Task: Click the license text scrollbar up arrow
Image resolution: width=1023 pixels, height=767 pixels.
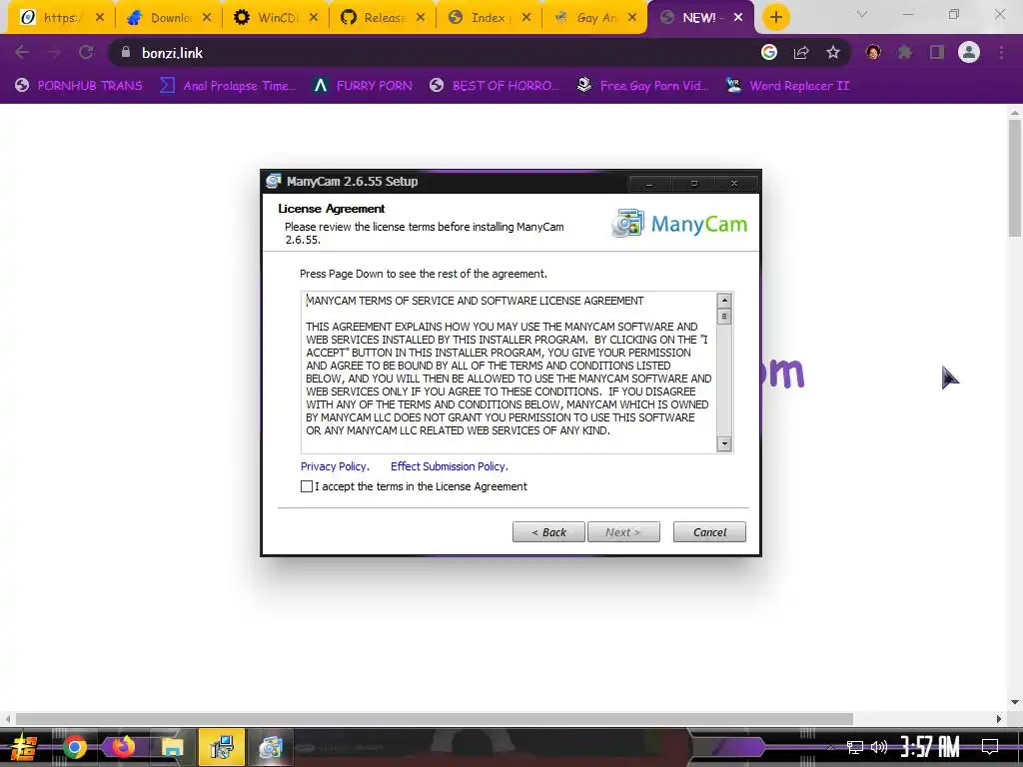Action: point(724,301)
